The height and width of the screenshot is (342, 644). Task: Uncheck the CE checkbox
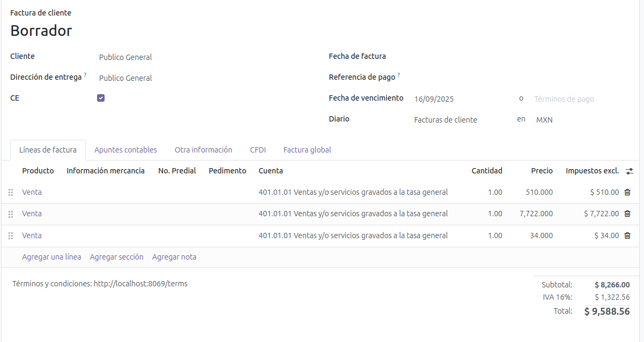click(101, 98)
